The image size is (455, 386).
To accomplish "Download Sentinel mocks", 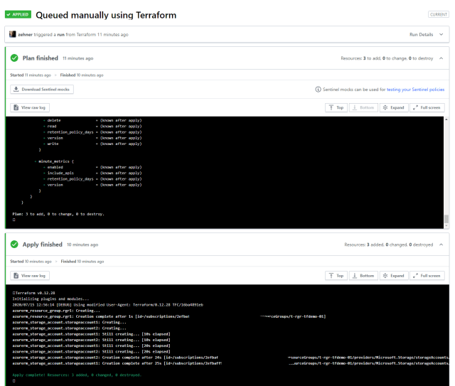I will [x=42, y=89].
